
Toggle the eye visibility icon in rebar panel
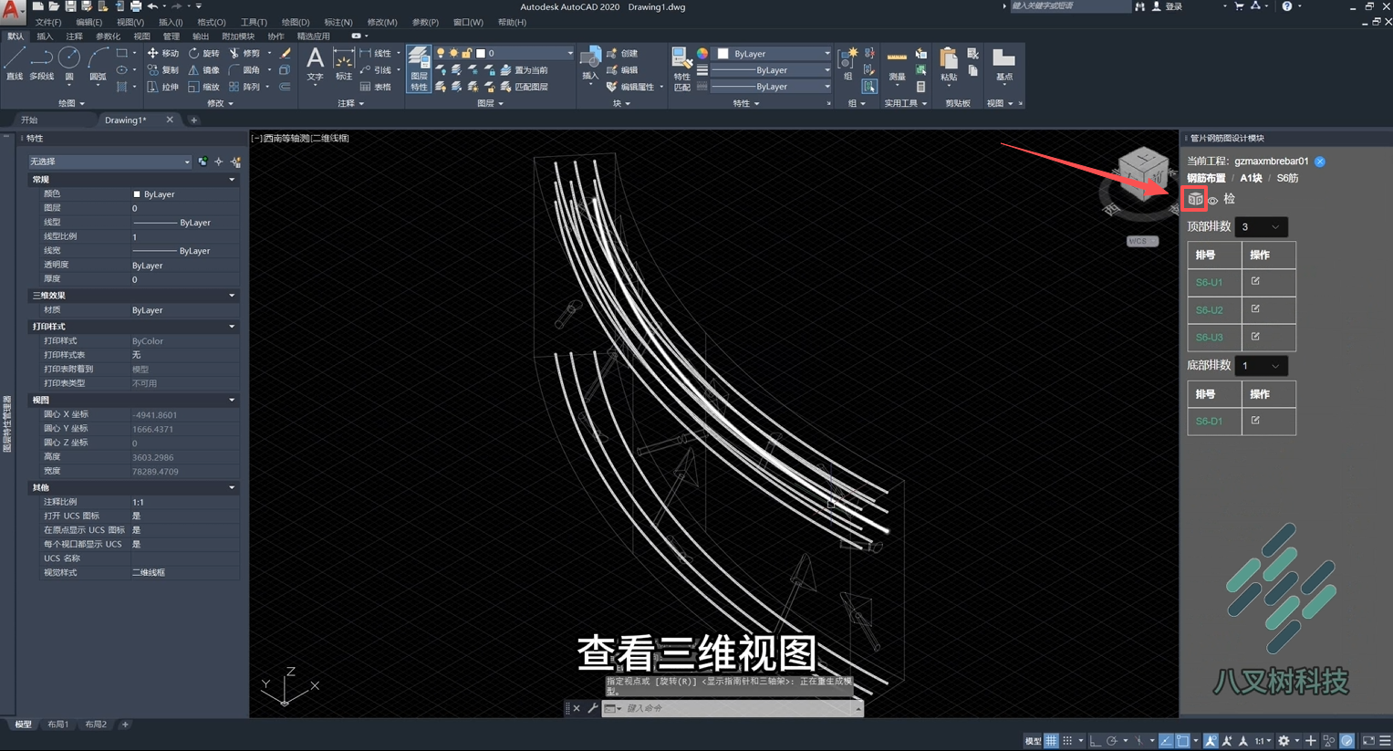tap(1212, 200)
